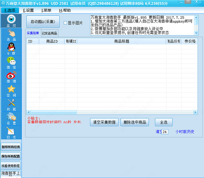This screenshot has width=204, height=178.
Task: Sort by the 券价格 column header
Action: point(190,41)
